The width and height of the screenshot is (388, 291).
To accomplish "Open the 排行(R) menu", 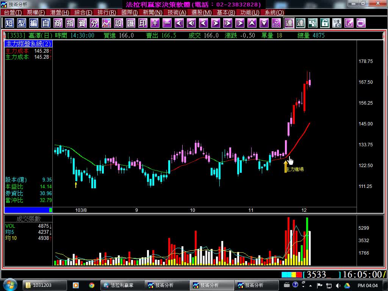I will 106,13.
